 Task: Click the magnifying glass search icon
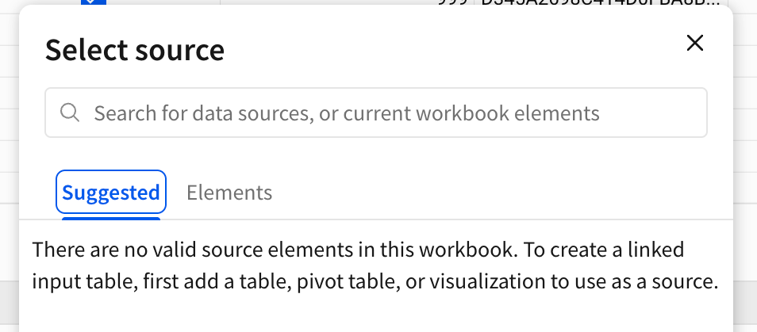tap(70, 113)
